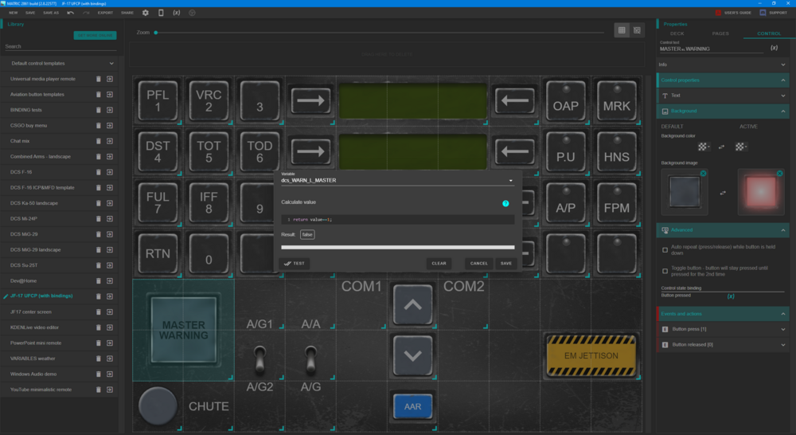Click the Zoom slider handle
This screenshot has height=435, width=796.
click(156, 33)
